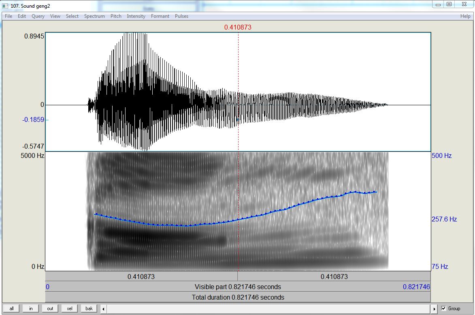Click the 'all' zoom button
The image size is (475, 315).
11,309
